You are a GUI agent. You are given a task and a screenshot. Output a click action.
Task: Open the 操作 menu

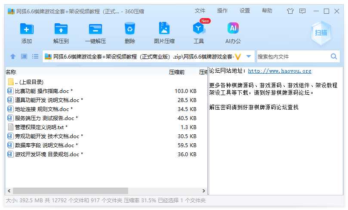[x=222, y=11]
